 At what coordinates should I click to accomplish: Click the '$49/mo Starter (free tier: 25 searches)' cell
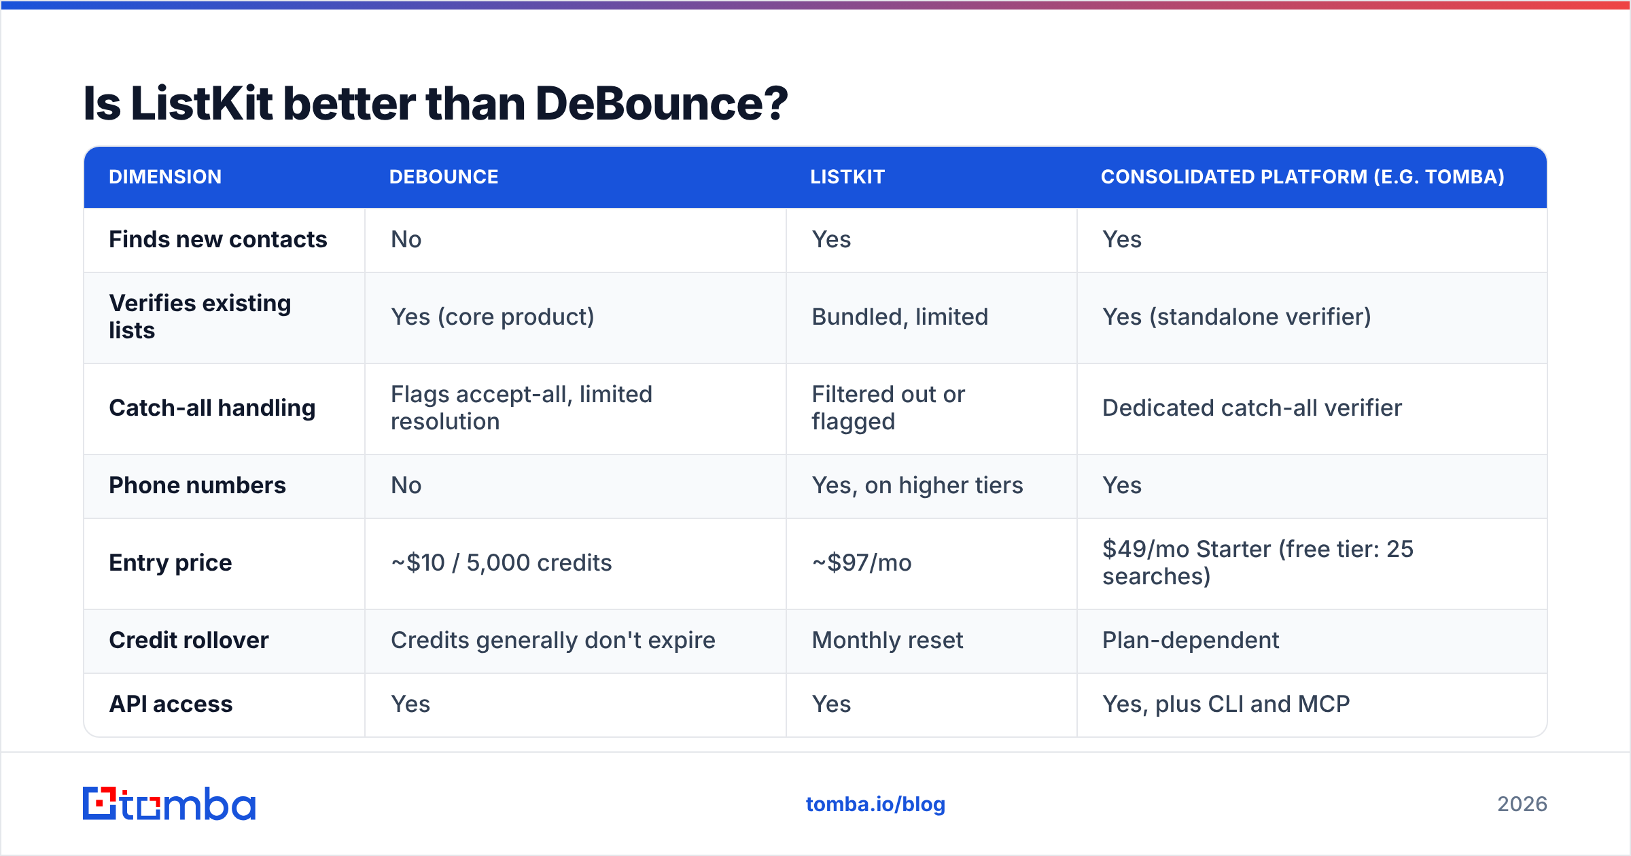pyautogui.click(x=1258, y=563)
